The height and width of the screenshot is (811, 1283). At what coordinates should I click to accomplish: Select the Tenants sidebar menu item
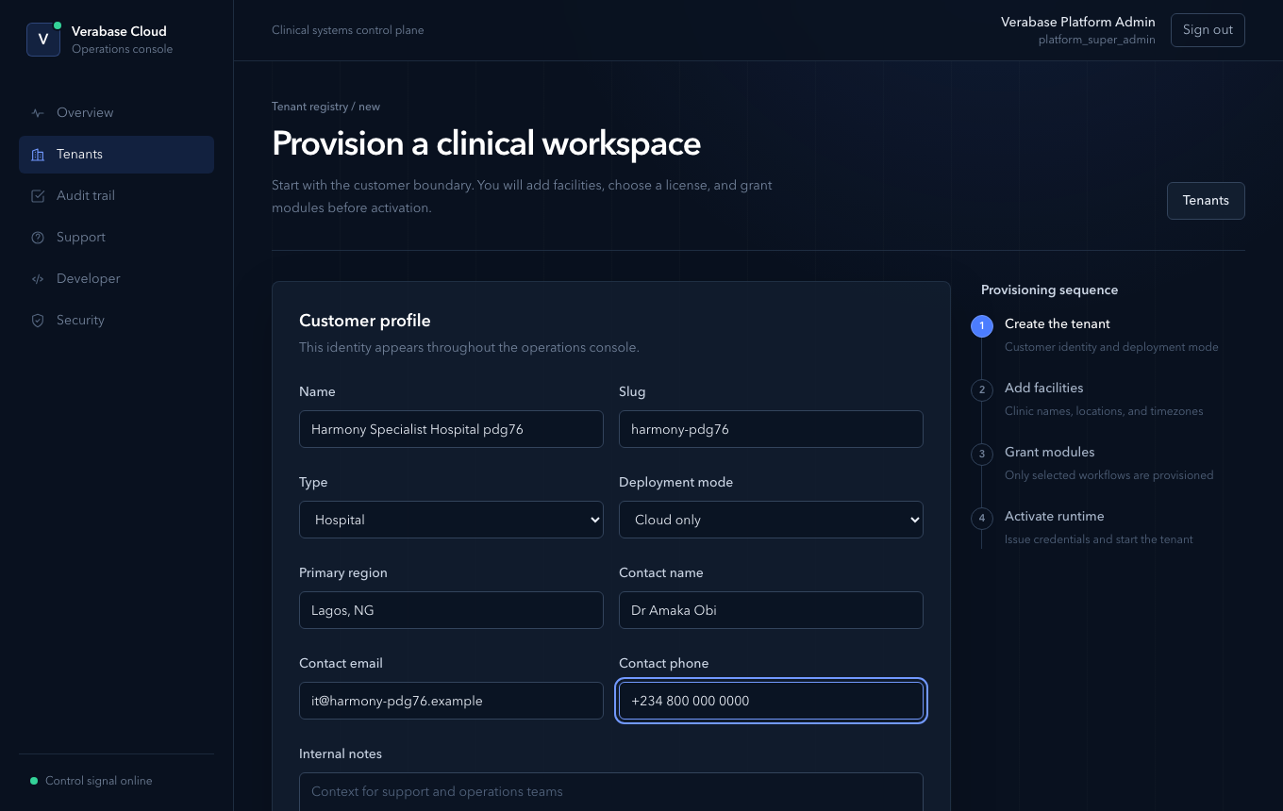point(116,155)
